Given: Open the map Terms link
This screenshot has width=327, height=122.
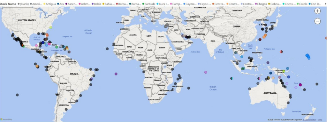Looking at the screenshot, I should pyautogui.click(x=320, y=120).
